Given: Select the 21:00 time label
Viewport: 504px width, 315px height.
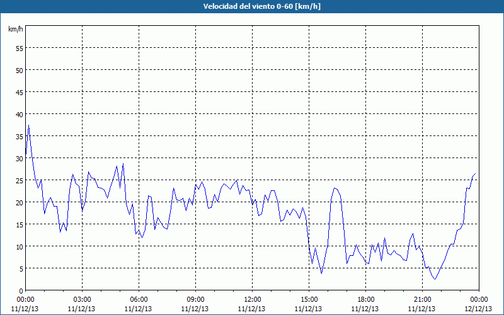Looking at the screenshot, I should pos(422,299).
